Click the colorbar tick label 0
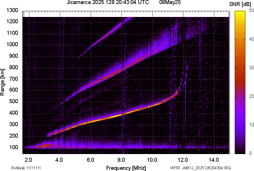Screen dimensions: 254x171 [x=251, y=153]
